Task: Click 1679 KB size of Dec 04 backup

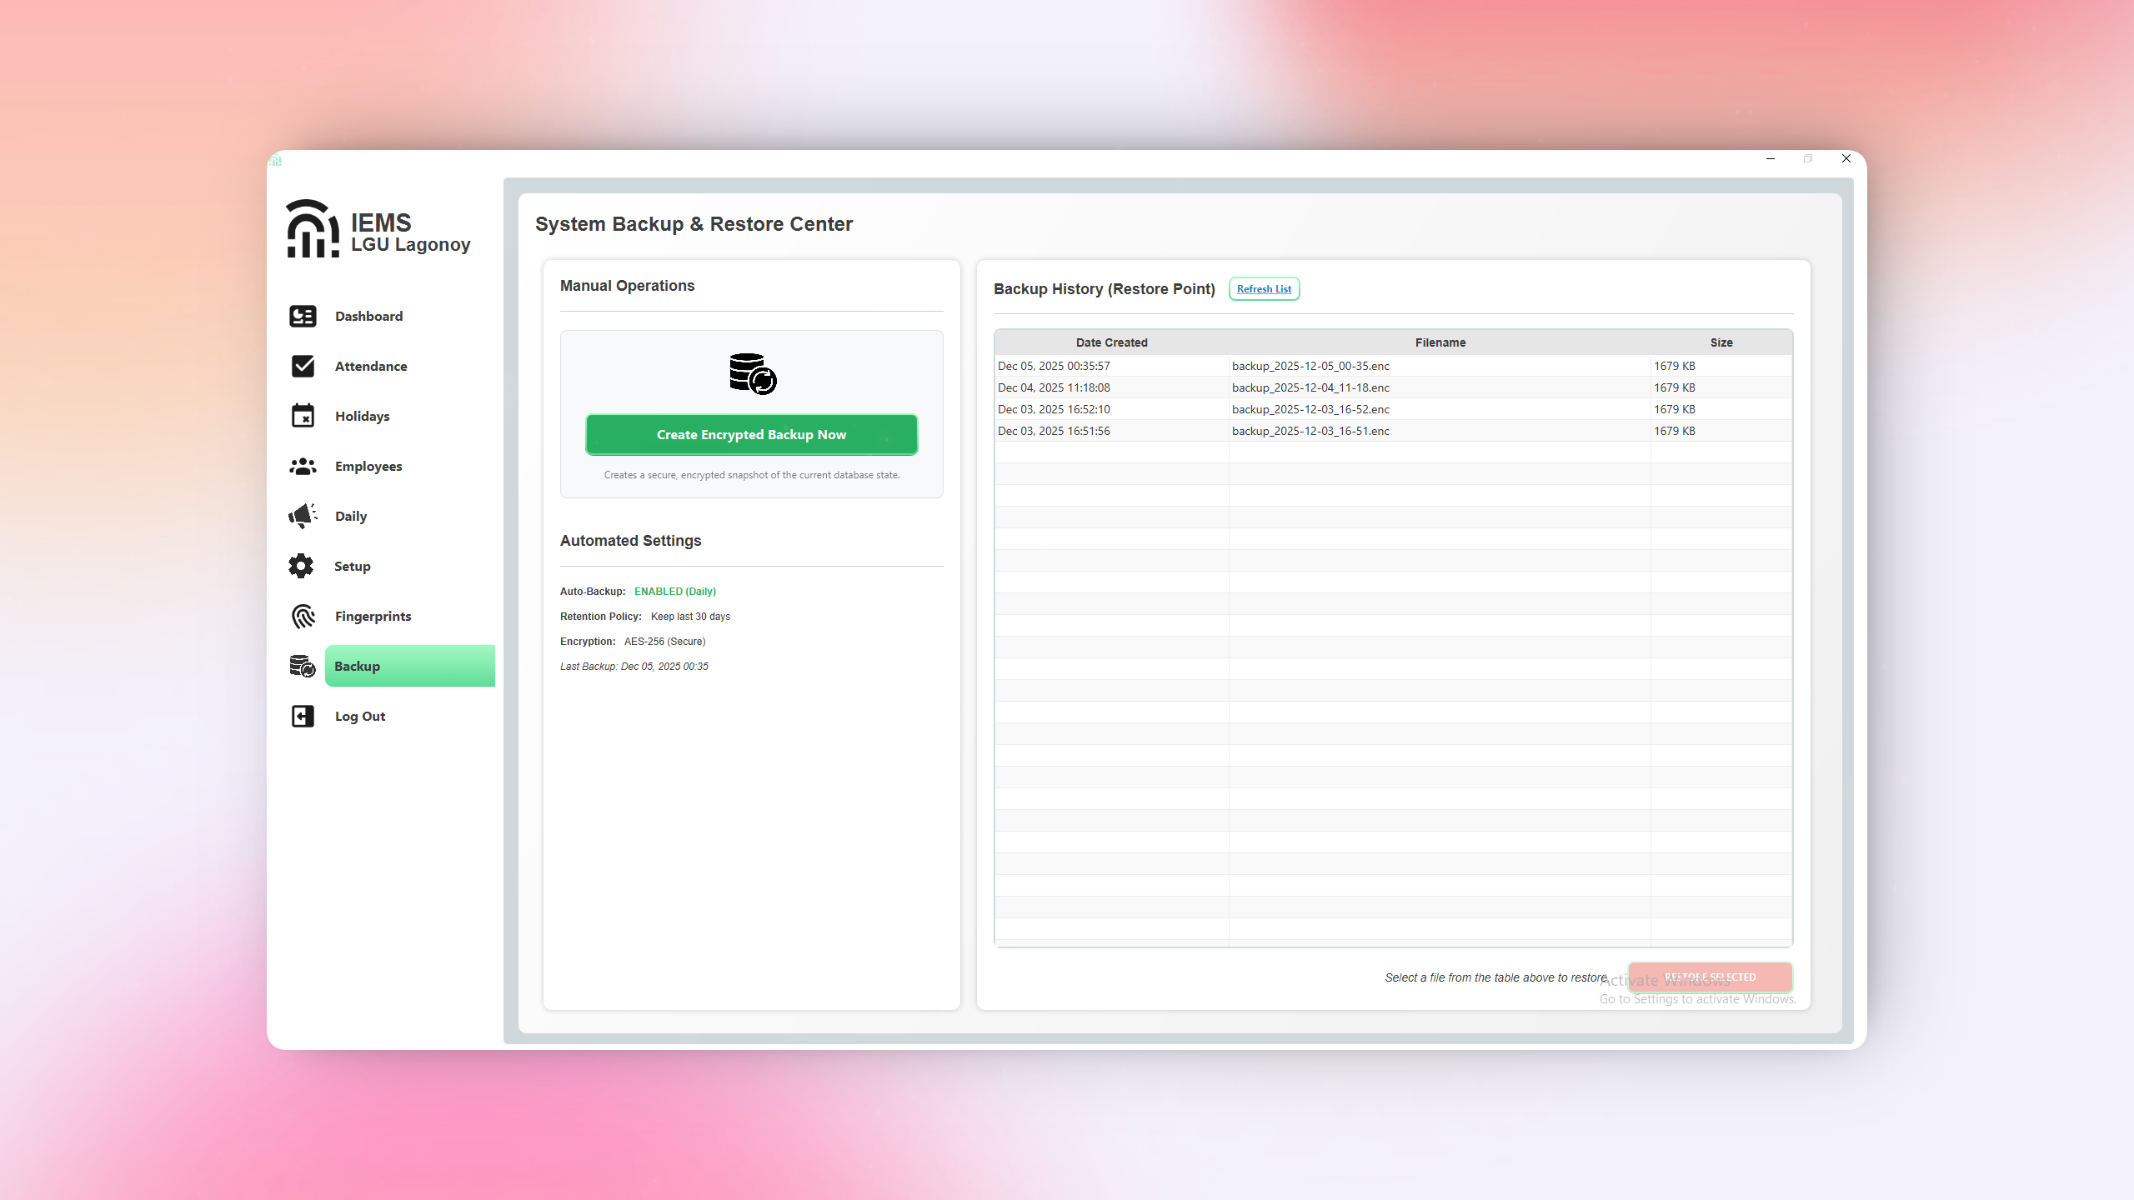Action: pyautogui.click(x=1674, y=387)
